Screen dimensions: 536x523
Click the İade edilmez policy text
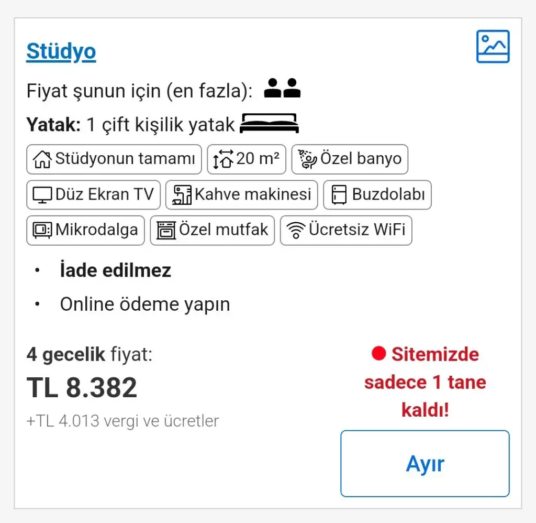(115, 270)
